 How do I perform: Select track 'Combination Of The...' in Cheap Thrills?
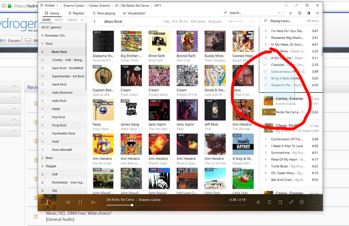click(291, 139)
